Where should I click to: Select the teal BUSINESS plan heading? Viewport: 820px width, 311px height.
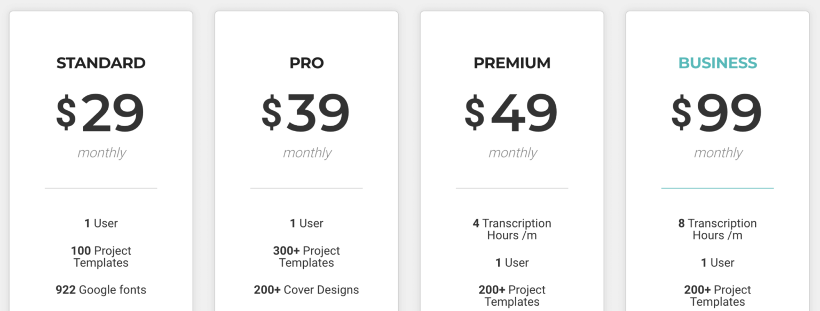click(717, 63)
